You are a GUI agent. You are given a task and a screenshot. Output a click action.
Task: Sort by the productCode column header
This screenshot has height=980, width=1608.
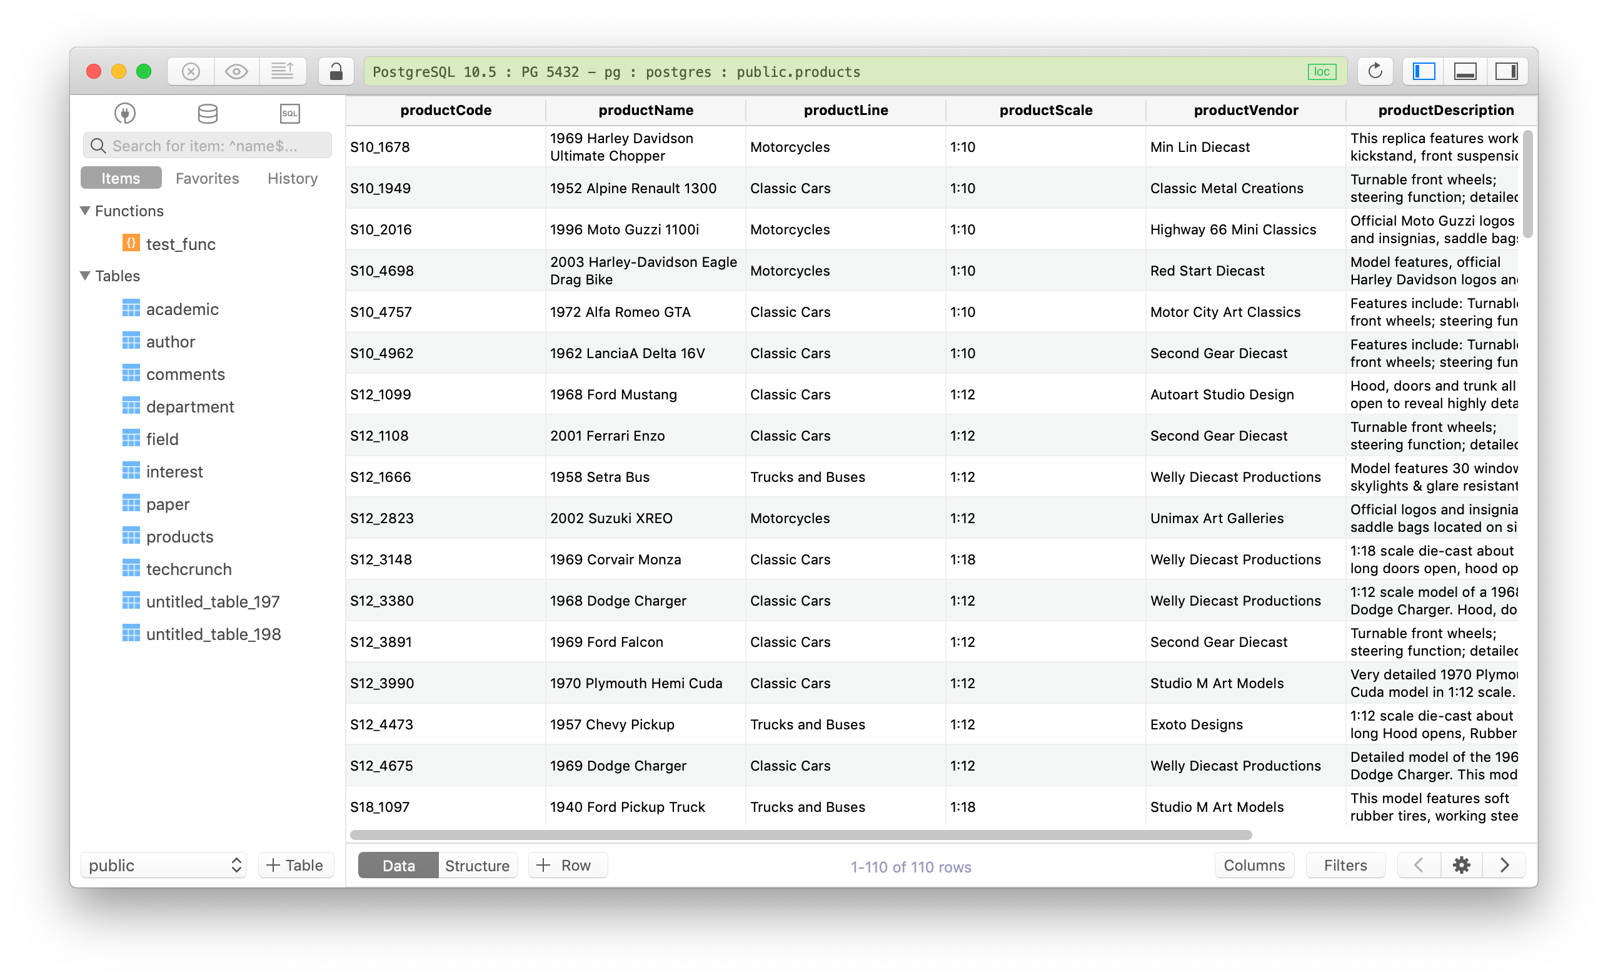pyautogui.click(x=446, y=110)
